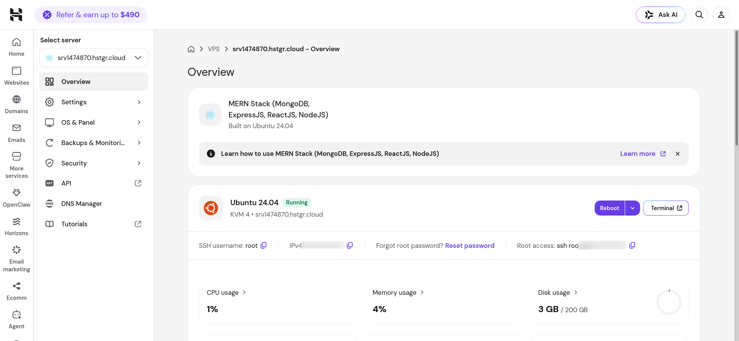Click VPS in breadcrumb
The height and width of the screenshot is (341, 739).
pyautogui.click(x=214, y=49)
